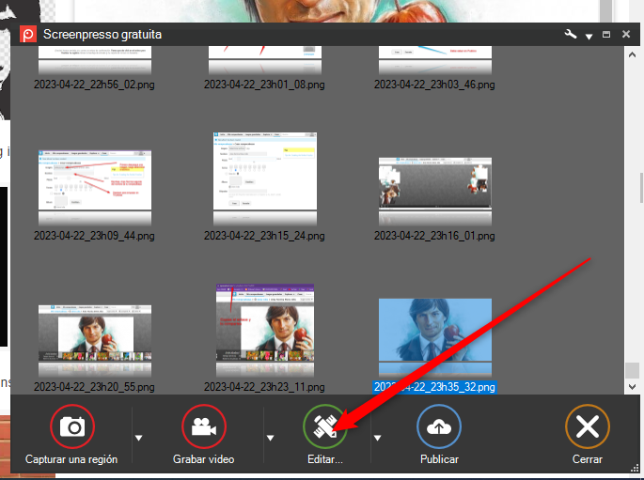
Task: Select thumbnail 2023-04-22_23h01_08.png
Action: pyautogui.click(x=265, y=59)
